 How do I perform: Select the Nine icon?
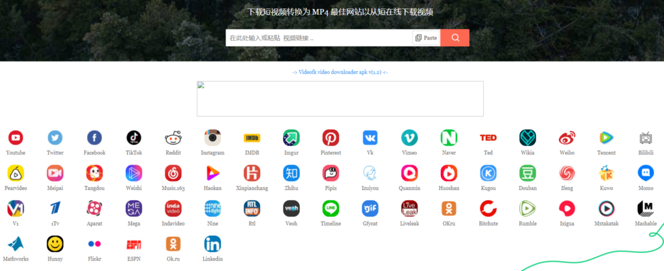213,208
